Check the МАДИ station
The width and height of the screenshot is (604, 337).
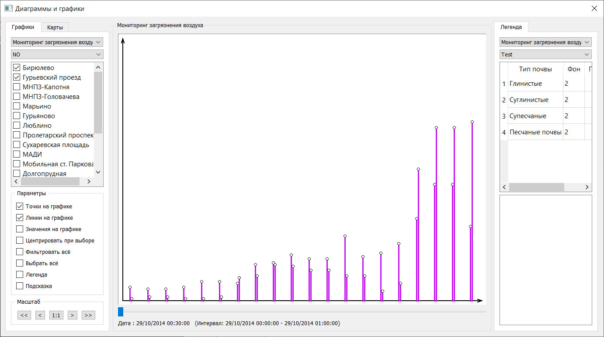pyautogui.click(x=17, y=154)
